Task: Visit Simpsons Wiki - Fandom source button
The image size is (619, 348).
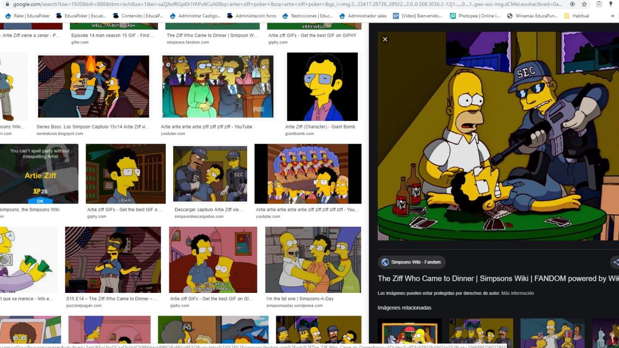Action: tap(412, 262)
